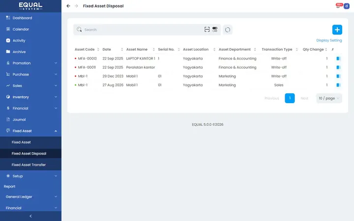Click the Next page button
This screenshot has width=354, height=221.
(x=304, y=98)
